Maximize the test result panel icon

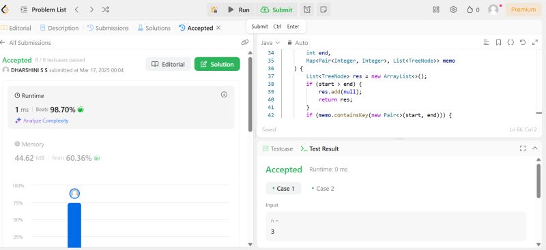(523, 149)
